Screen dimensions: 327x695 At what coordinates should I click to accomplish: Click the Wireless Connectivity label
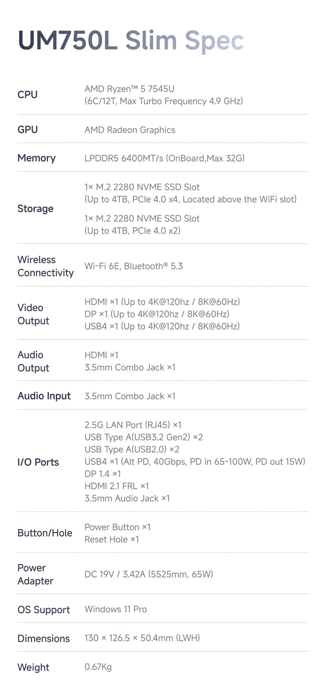point(45,266)
